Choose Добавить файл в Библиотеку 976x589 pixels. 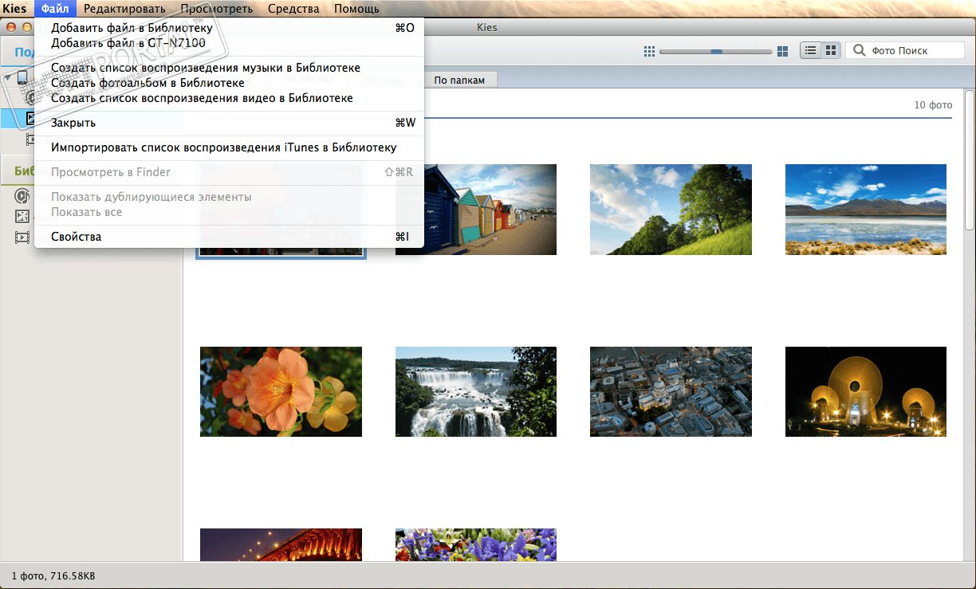[x=230, y=28]
